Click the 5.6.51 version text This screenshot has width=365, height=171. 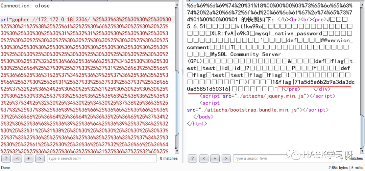[196, 27]
